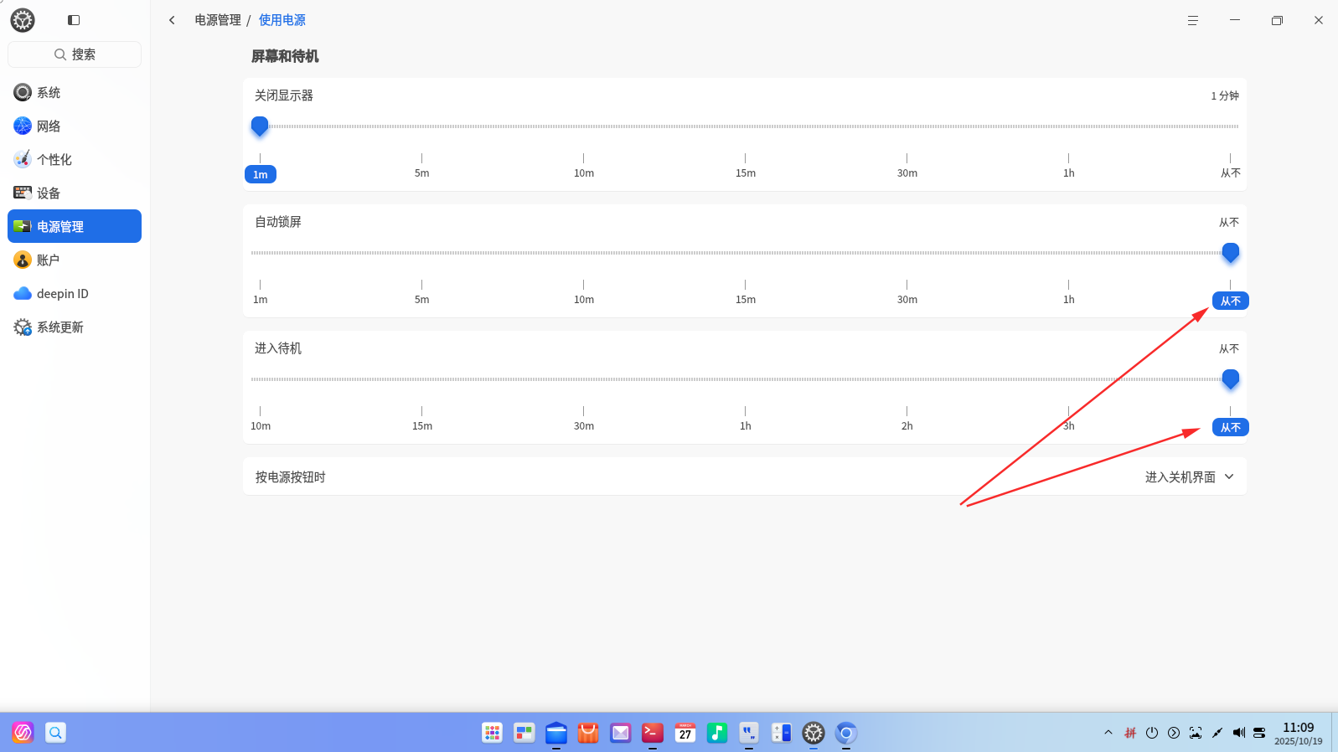This screenshot has width=1338, height=752.
Task: Expand the power button action dropdown
Action: point(1189,476)
